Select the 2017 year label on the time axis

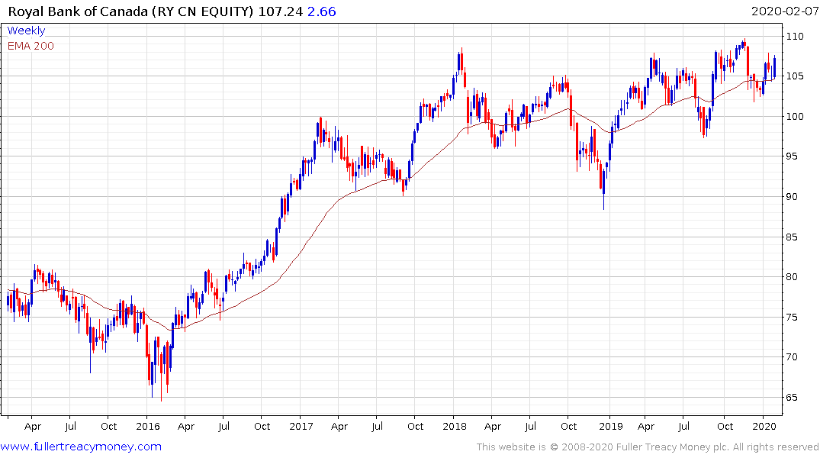pos(301,427)
